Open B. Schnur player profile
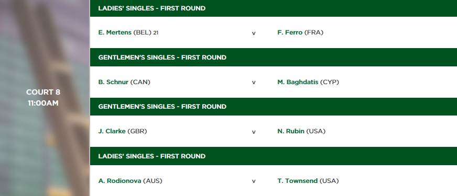 113,82
